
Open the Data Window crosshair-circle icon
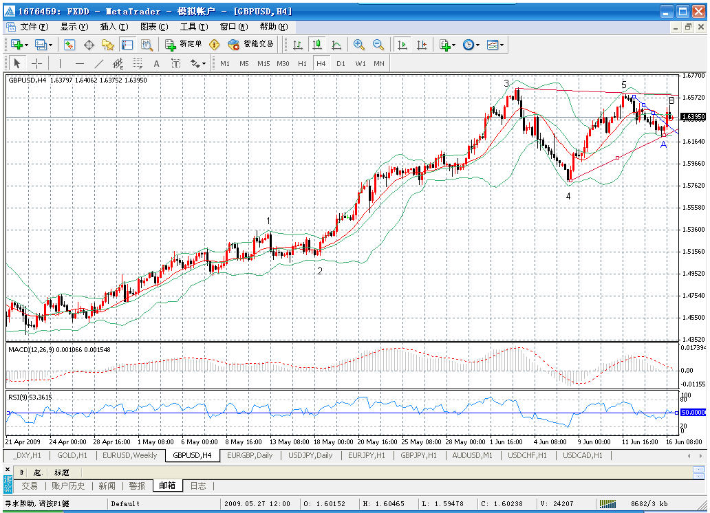click(x=89, y=45)
